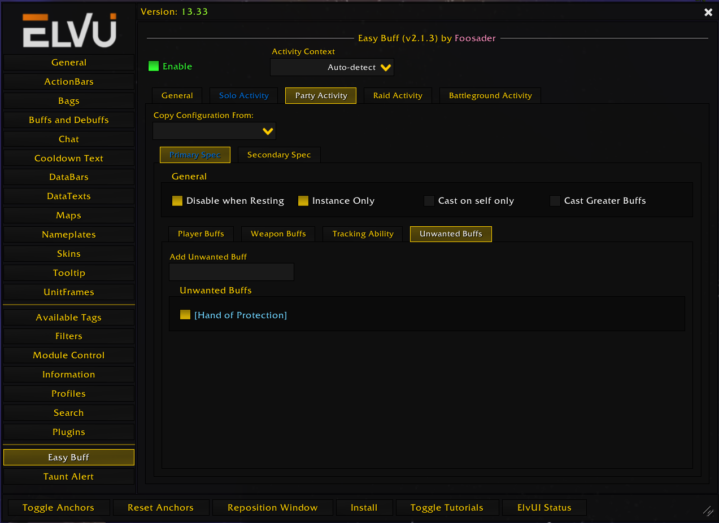Click the Add Unwanted Buff input field
This screenshot has width=719, height=523.
click(232, 272)
